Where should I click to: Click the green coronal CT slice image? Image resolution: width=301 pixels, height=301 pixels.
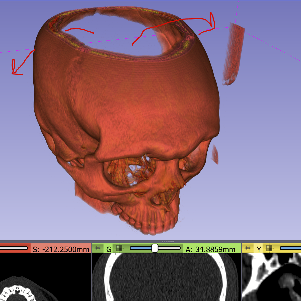click(166, 277)
